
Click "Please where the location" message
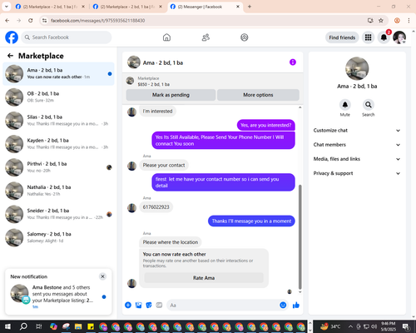tap(171, 242)
